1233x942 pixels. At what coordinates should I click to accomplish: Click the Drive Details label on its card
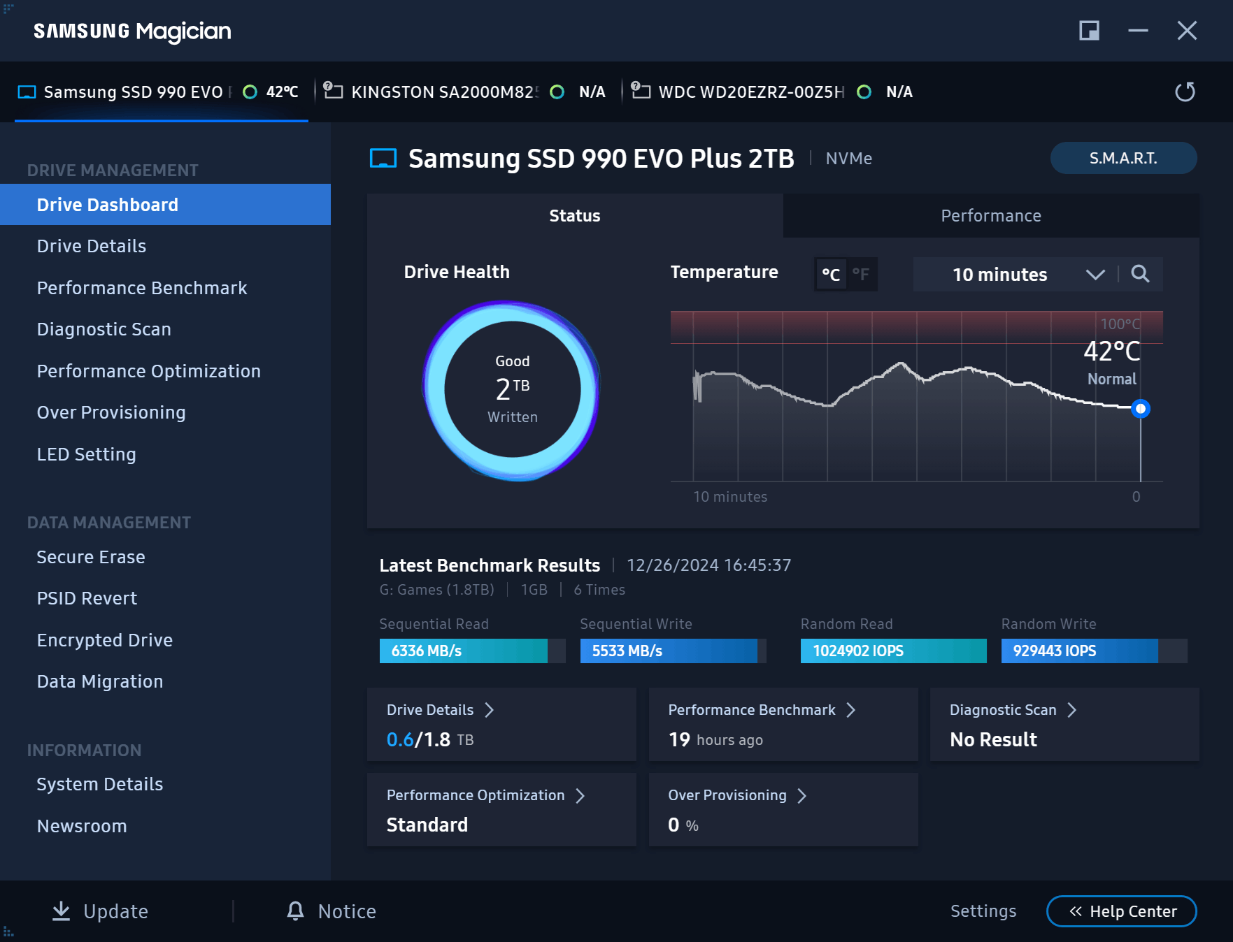click(x=430, y=710)
